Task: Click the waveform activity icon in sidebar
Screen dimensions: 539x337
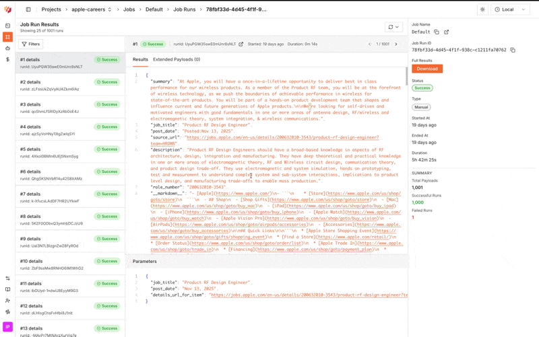Action: point(7,312)
